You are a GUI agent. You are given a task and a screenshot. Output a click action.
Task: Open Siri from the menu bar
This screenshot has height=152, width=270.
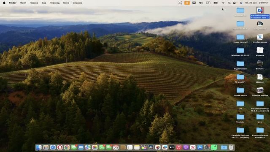[x=241, y=3]
